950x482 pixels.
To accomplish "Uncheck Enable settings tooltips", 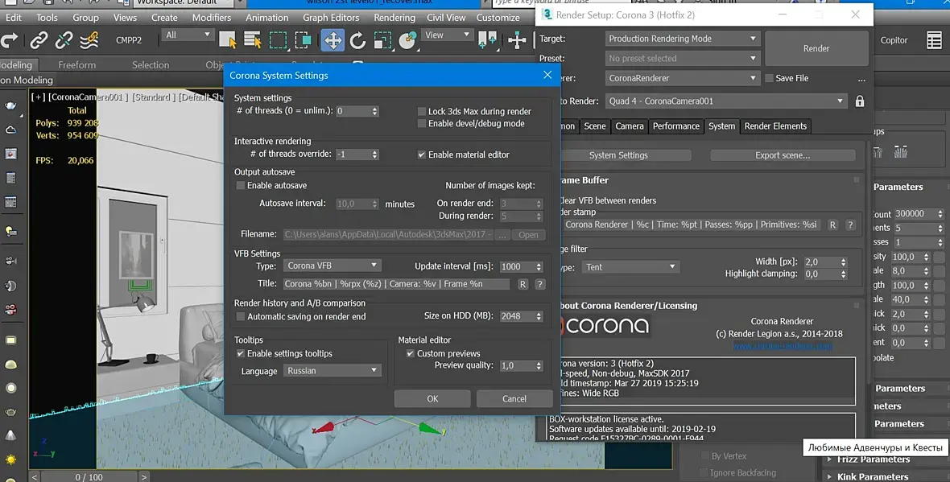I will [x=241, y=354].
